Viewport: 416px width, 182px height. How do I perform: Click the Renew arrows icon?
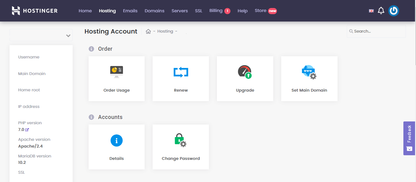[181, 72]
